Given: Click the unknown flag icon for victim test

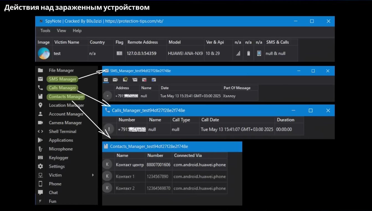Looking at the screenshot, I should click(x=119, y=53).
